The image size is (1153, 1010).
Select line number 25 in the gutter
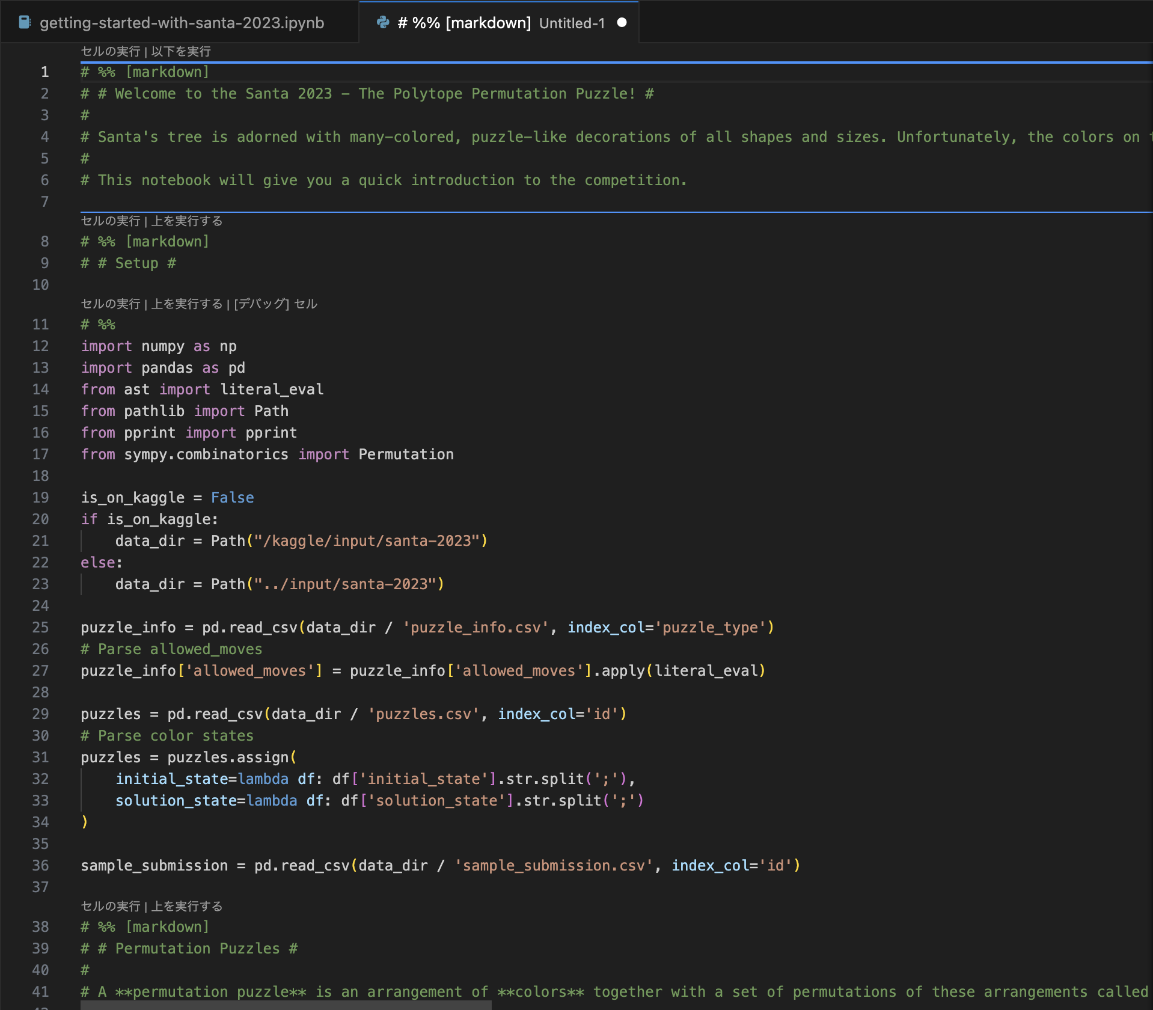coord(41,627)
